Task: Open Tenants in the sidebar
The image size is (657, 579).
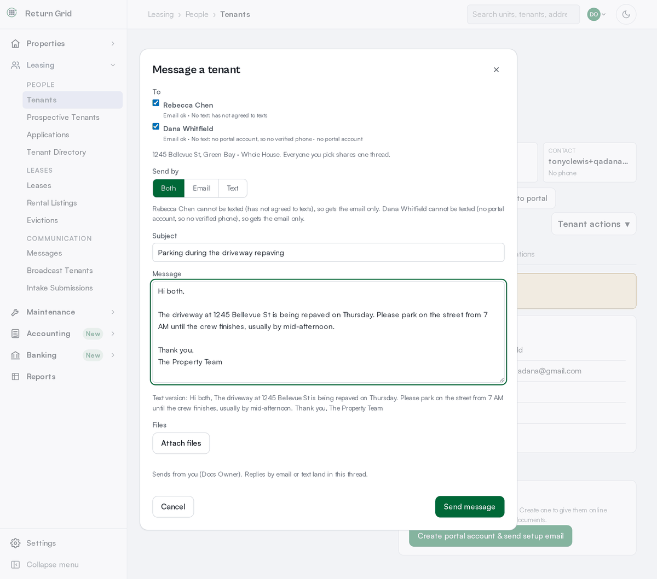Action: tap(72, 100)
